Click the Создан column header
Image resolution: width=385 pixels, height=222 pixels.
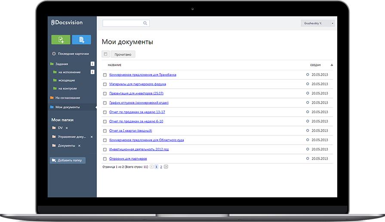(315, 65)
